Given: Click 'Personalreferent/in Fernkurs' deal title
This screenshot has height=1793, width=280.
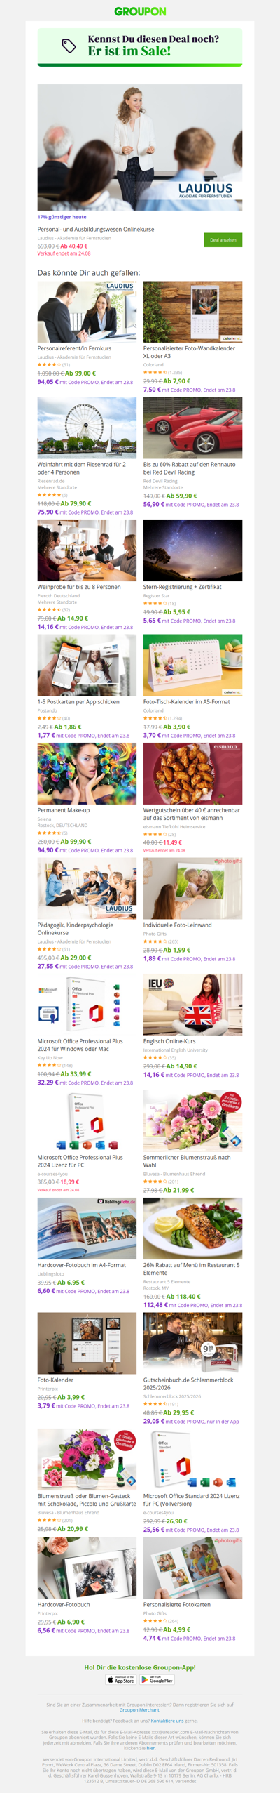Looking at the screenshot, I should (x=74, y=348).
